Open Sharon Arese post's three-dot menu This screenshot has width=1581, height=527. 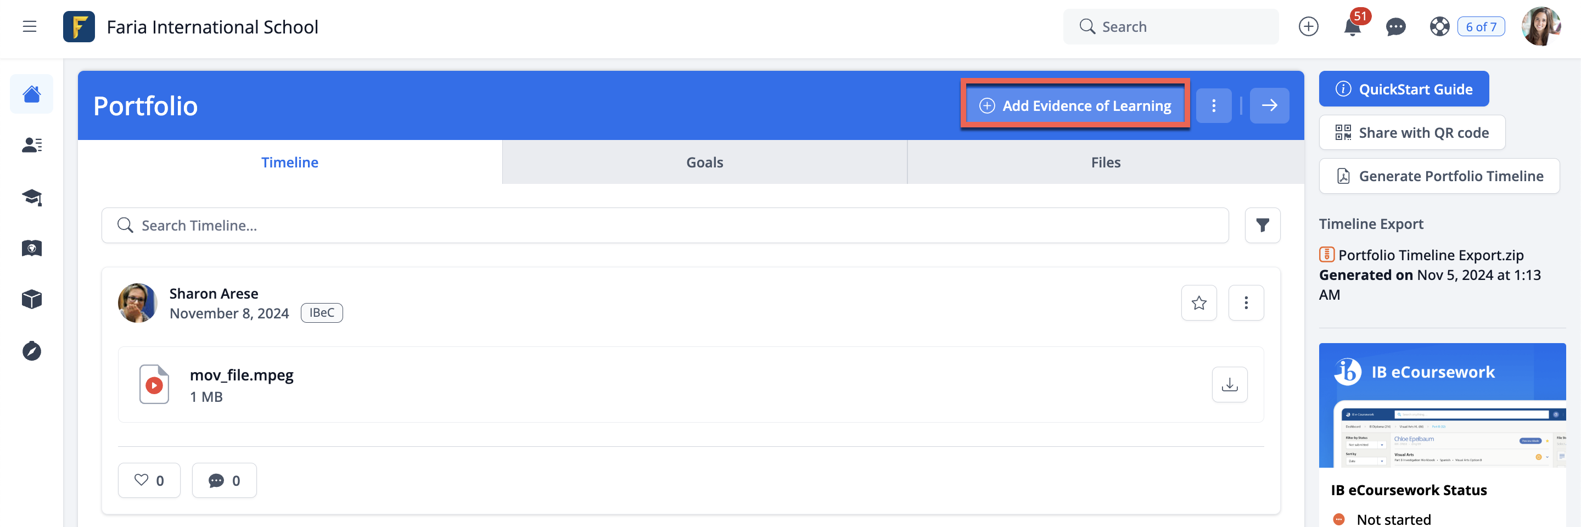pos(1246,302)
